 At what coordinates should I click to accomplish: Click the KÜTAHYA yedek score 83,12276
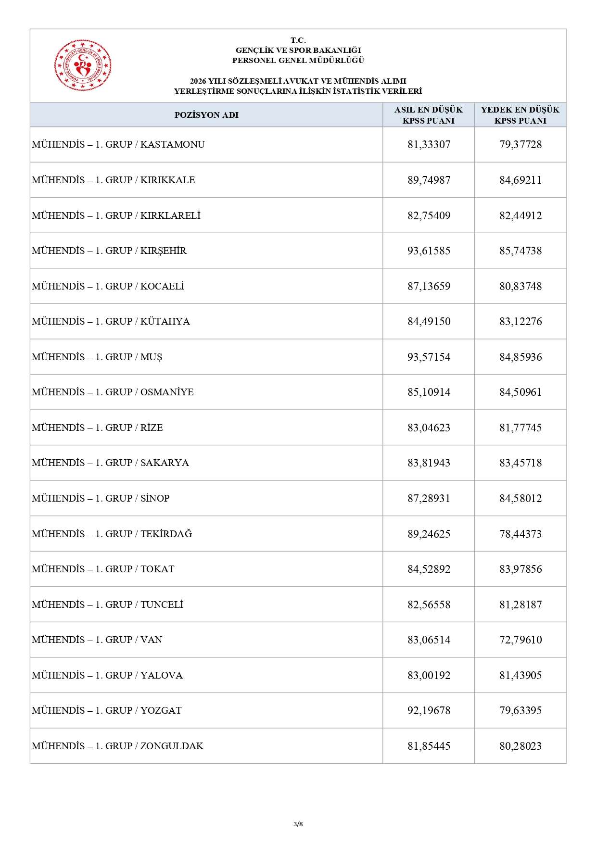point(521,321)
